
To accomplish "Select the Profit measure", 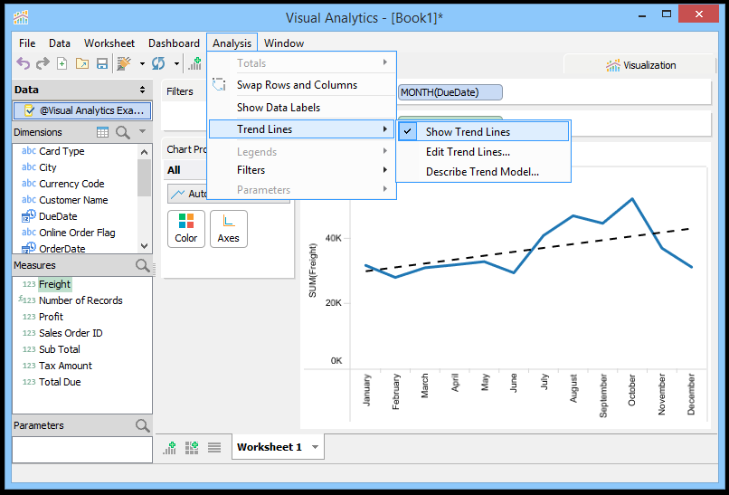I will coord(52,317).
